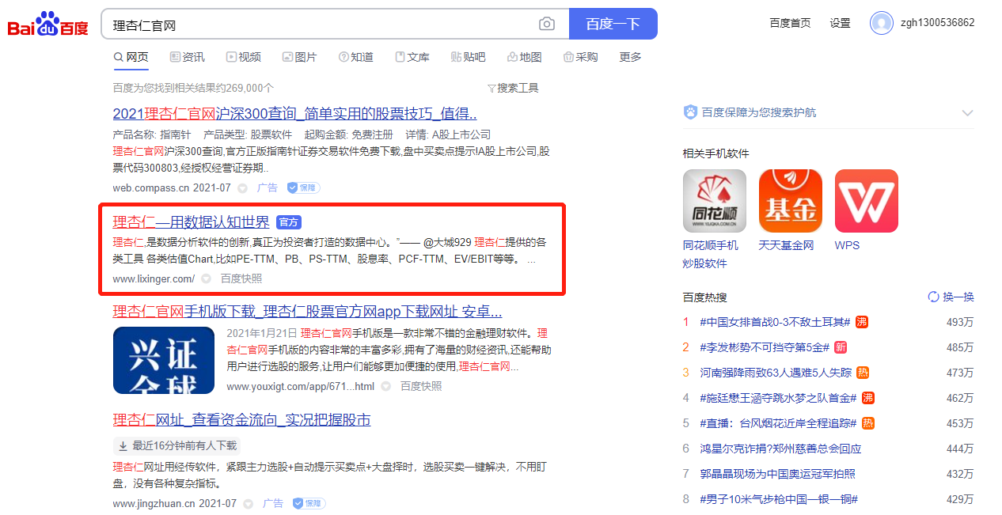This screenshot has height=515, width=1002.
Task: Open #施廷懋王涵夺跳水梦之队首金# topic
Action: (x=779, y=398)
